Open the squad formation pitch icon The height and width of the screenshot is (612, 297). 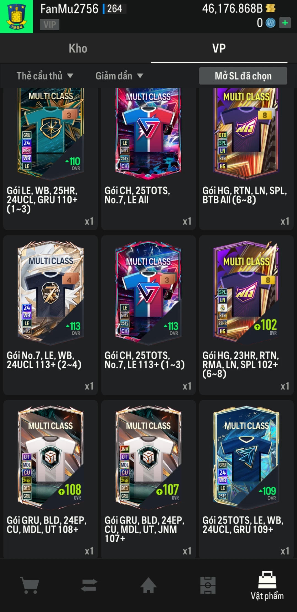click(208, 585)
